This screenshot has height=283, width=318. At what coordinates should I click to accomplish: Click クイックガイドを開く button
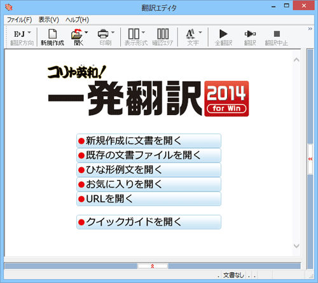click(149, 222)
